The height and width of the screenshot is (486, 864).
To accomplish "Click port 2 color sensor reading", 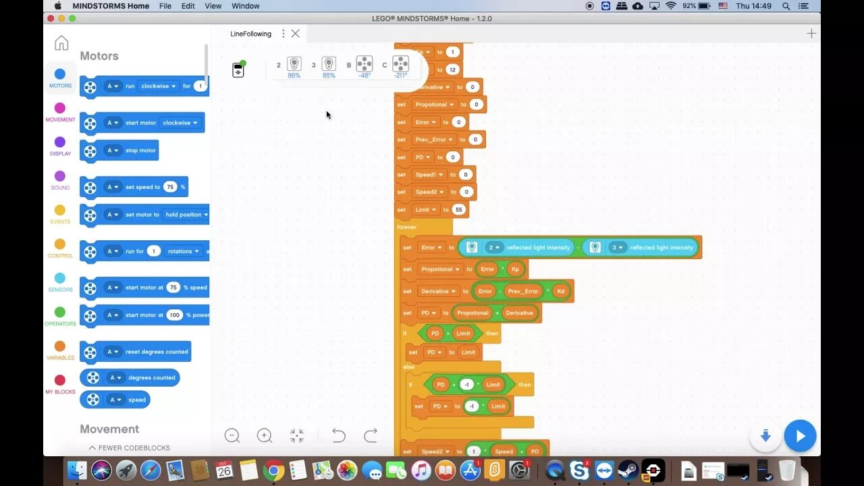I will [294, 67].
